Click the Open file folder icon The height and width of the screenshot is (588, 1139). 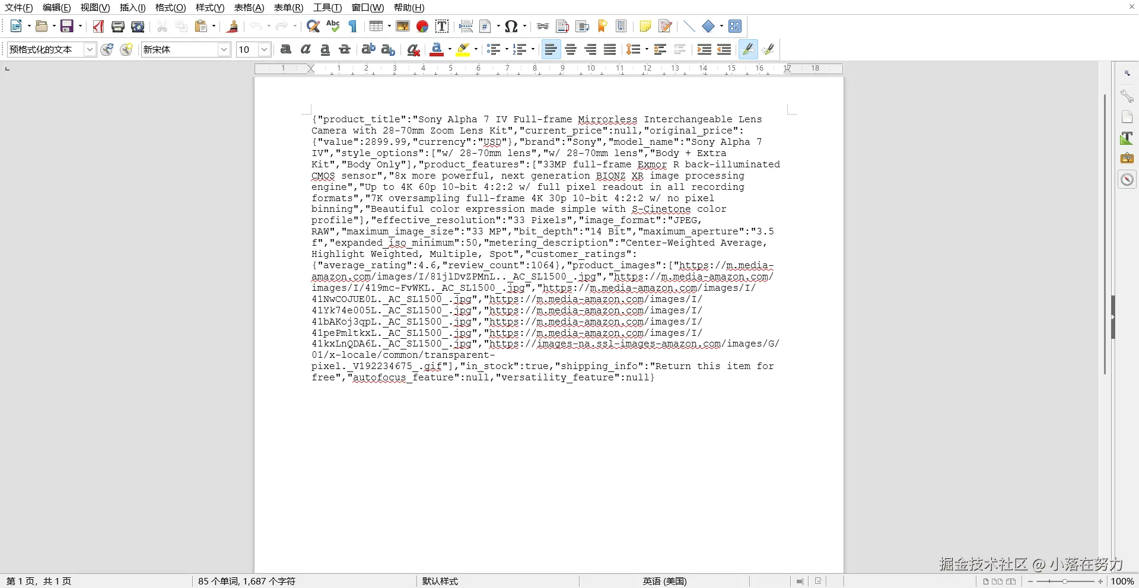(x=42, y=26)
